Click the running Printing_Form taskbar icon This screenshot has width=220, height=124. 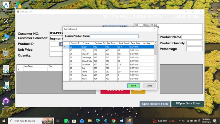(129, 121)
